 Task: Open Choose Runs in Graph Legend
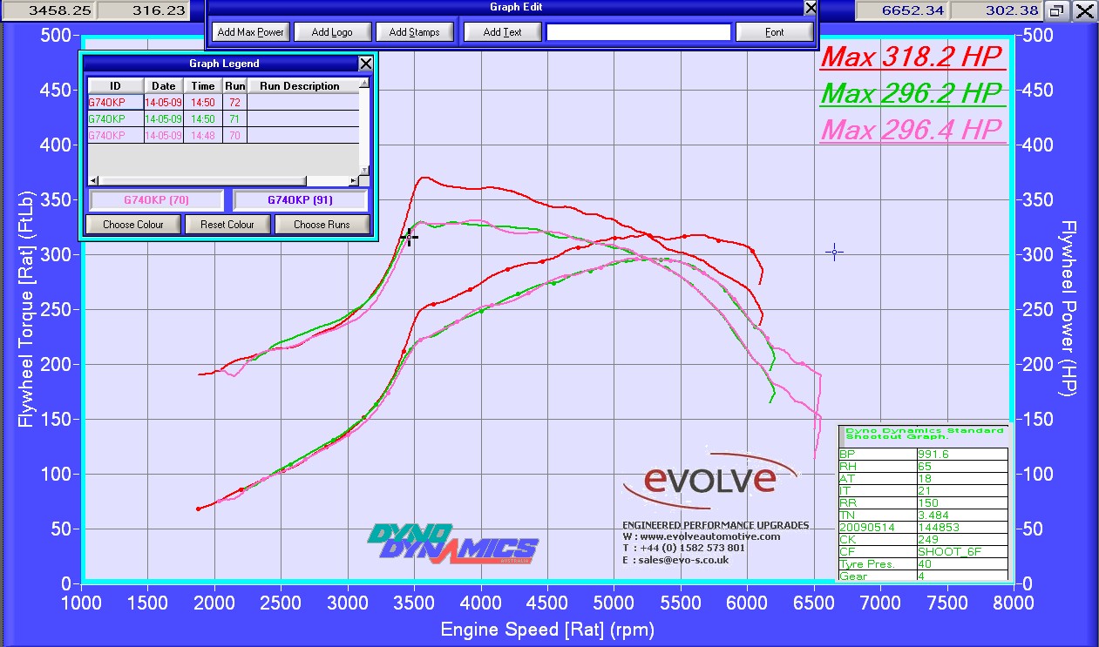[x=322, y=225]
